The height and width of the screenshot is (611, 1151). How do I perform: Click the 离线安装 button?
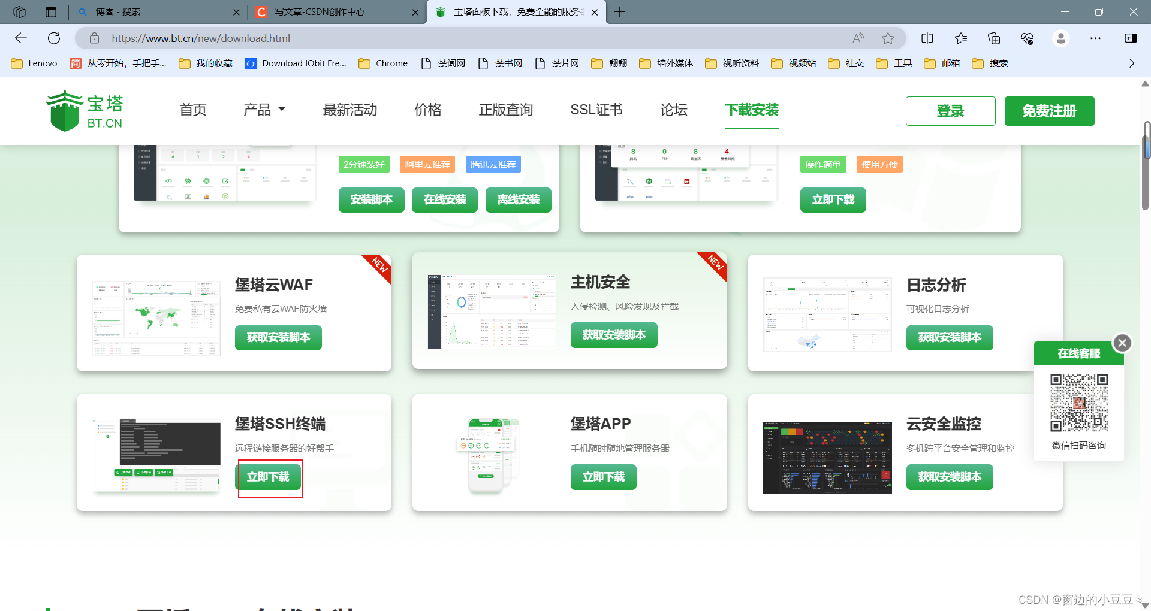(519, 200)
